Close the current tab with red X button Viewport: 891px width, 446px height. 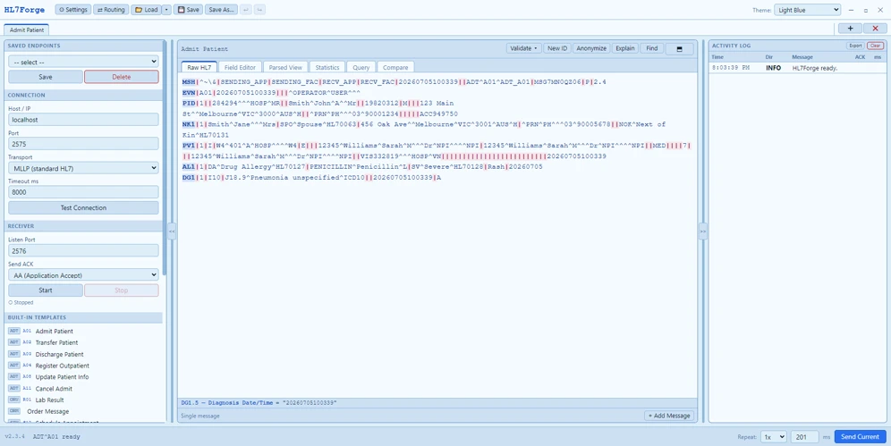(x=875, y=29)
